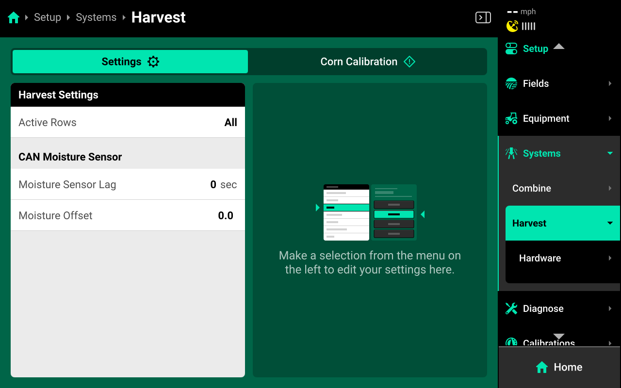
Task: Click the Systems icon in sidebar
Action: click(511, 154)
